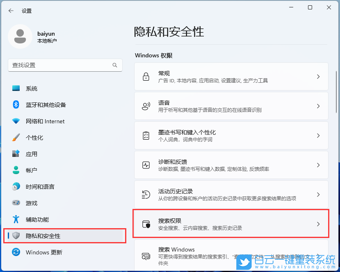Open the Windows 更新 section
The height and width of the screenshot is (272, 340).
[16, 252]
